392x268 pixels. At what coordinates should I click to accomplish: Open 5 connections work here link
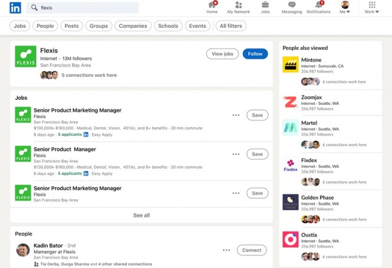(x=89, y=75)
